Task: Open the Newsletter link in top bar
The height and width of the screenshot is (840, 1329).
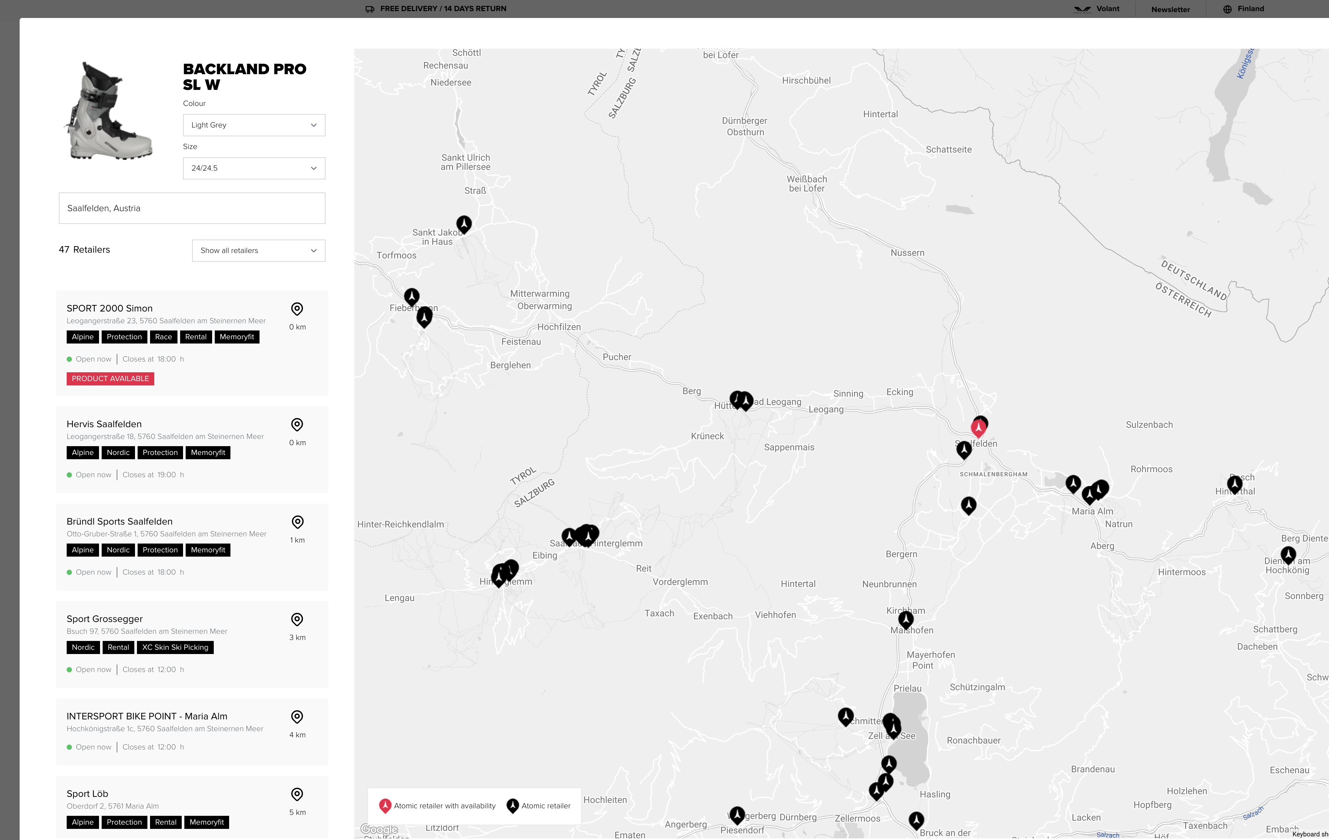Action: pyautogui.click(x=1170, y=9)
